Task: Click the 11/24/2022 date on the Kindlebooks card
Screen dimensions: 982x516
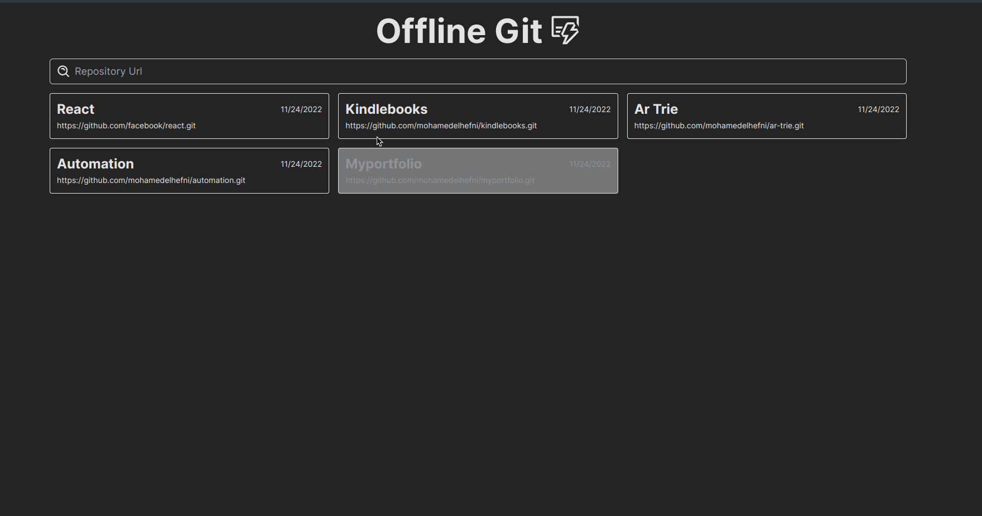Action: click(x=590, y=109)
